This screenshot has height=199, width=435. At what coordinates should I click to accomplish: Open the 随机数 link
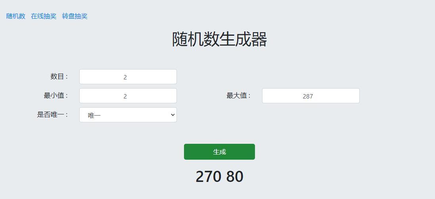click(x=16, y=16)
